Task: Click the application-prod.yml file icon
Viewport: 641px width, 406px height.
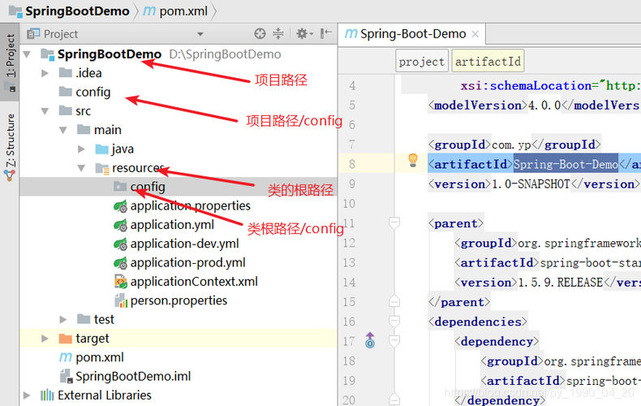Action: pyautogui.click(x=120, y=263)
